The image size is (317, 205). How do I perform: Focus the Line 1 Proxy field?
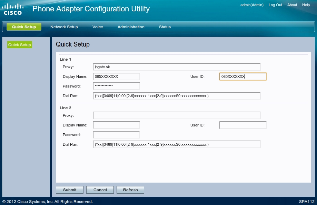click(177, 67)
